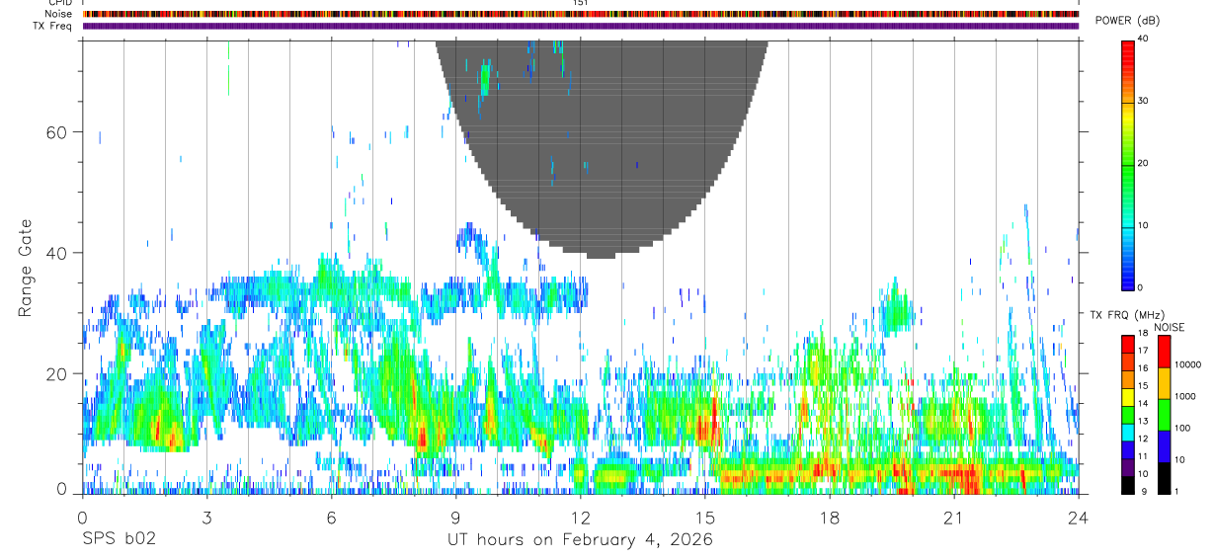The width and height of the screenshot is (1213, 560).
Task: Click the red segment of the TX FRQ colour bar
Action: pos(1128,345)
